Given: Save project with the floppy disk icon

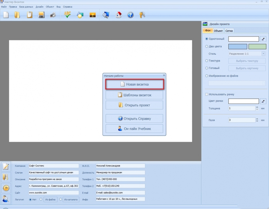Looking at the screenshot, I should 41,15.
